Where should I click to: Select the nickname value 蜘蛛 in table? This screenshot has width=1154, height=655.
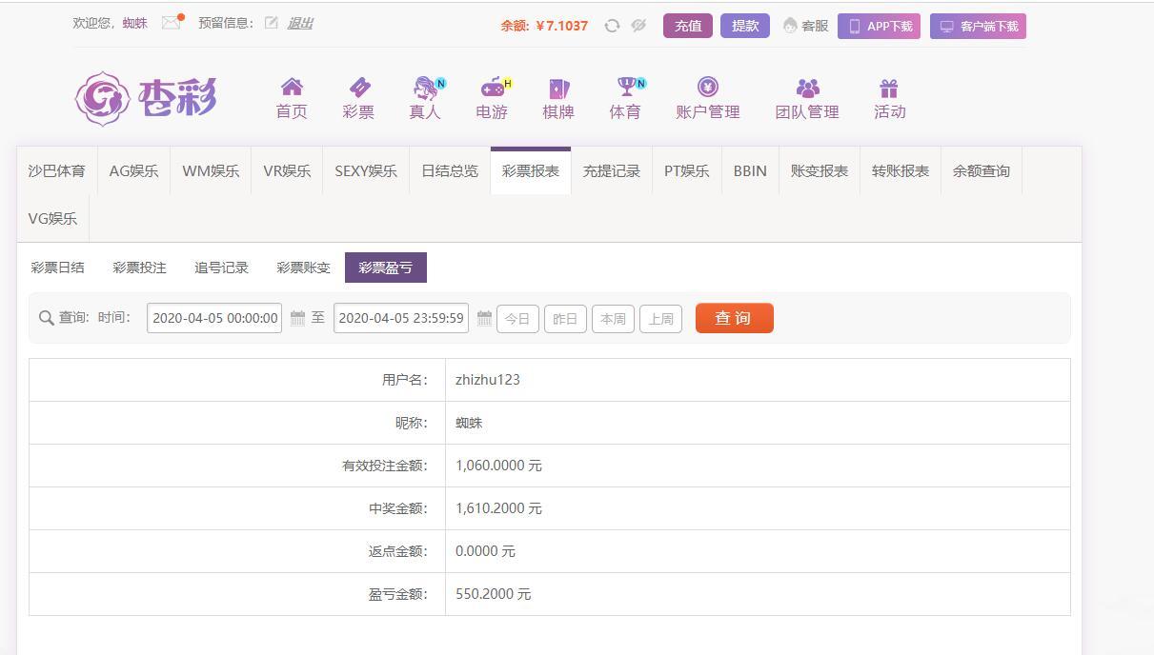coord(469,423)
